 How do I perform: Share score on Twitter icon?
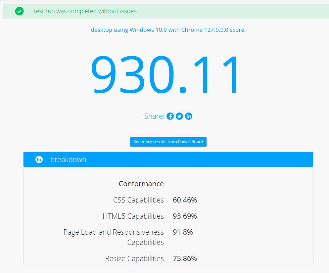(179, 116)
